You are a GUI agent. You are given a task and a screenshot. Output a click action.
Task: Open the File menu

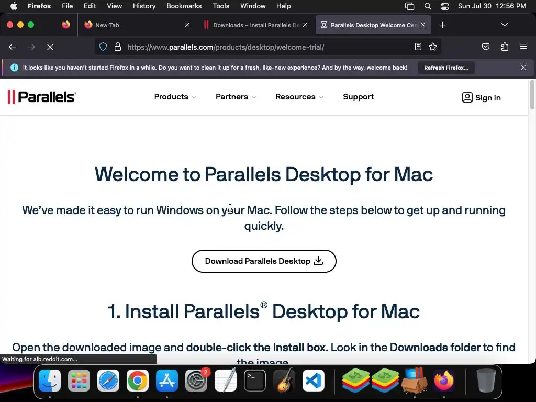68,6
